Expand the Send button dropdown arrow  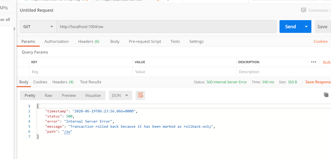point(306,26)
